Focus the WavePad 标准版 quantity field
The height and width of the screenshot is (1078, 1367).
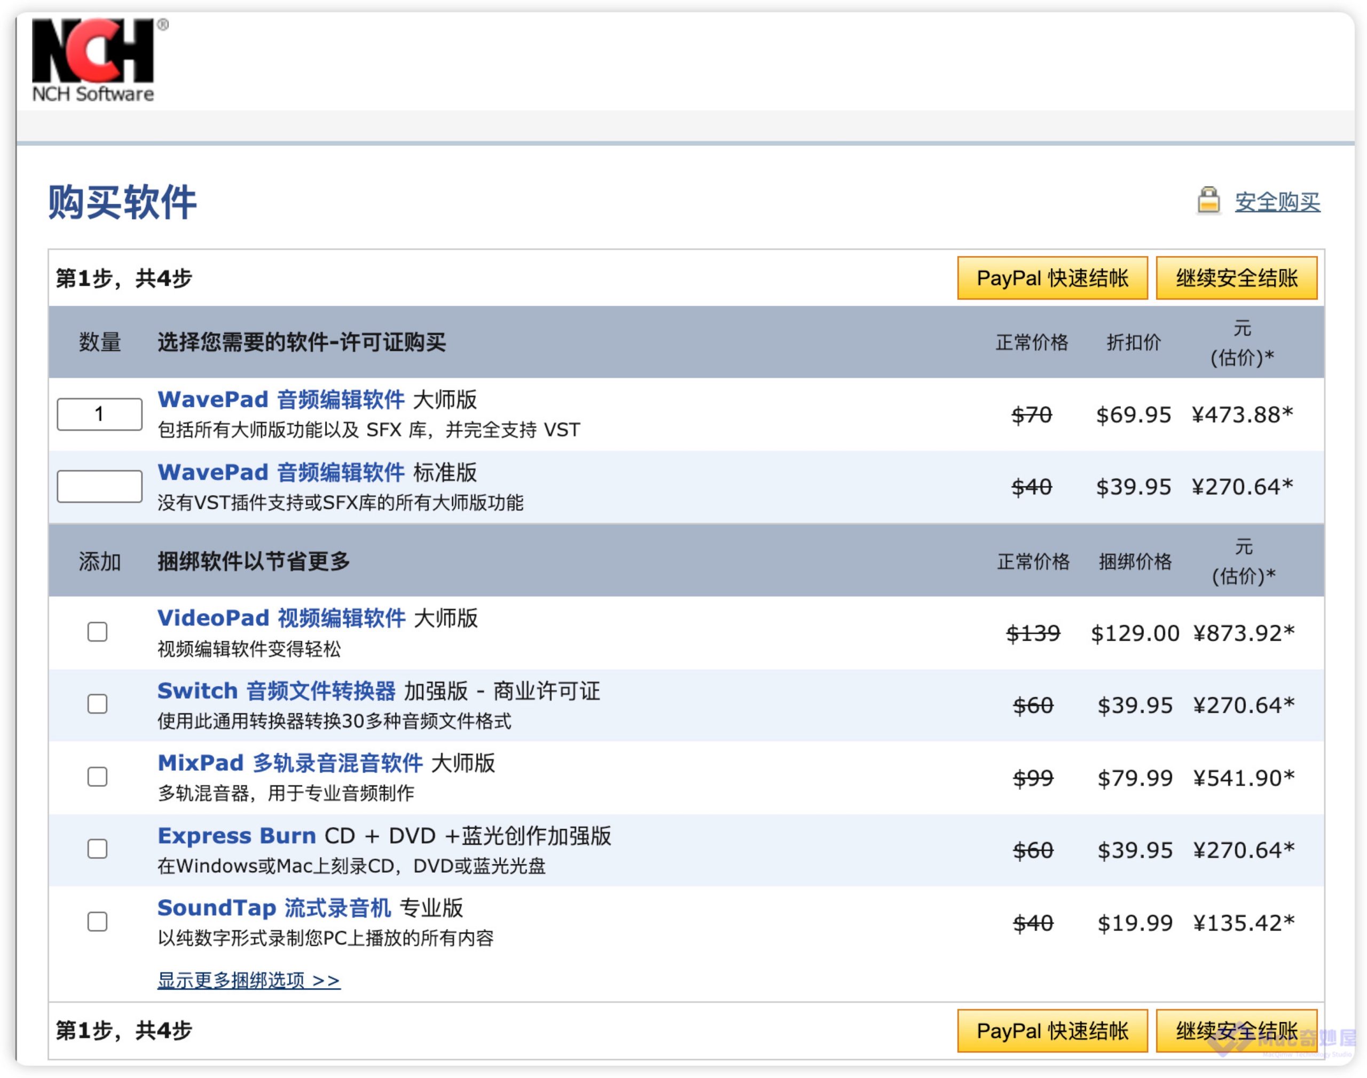coord(99,486)
